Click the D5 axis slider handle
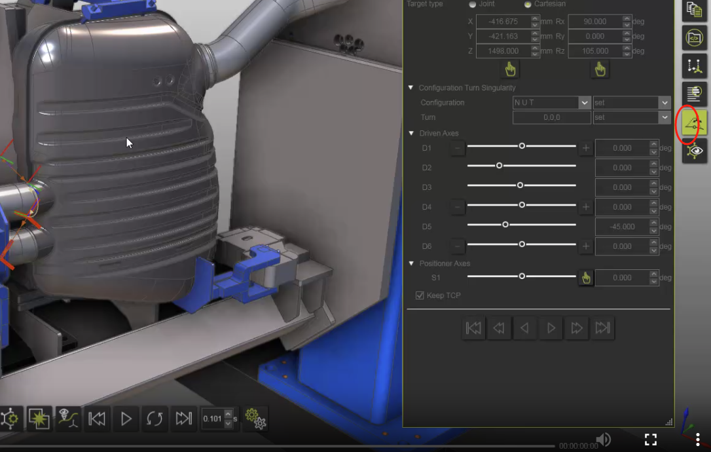The height and width of the screenshot is (452, 711). click(x=505, y=225)
